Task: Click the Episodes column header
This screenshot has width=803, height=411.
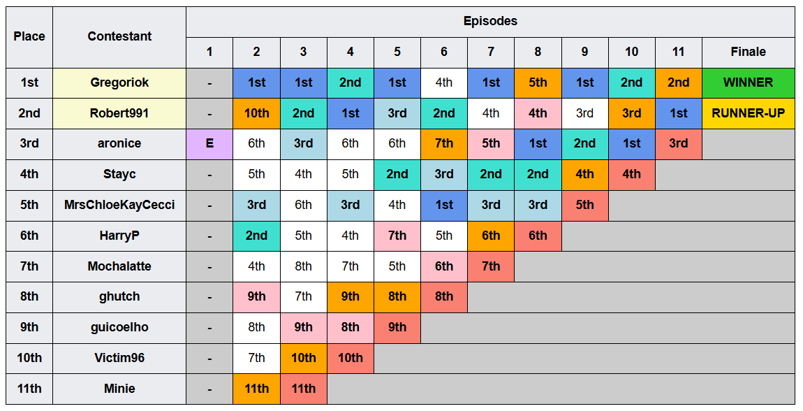Action: click(x=490, y=22)
